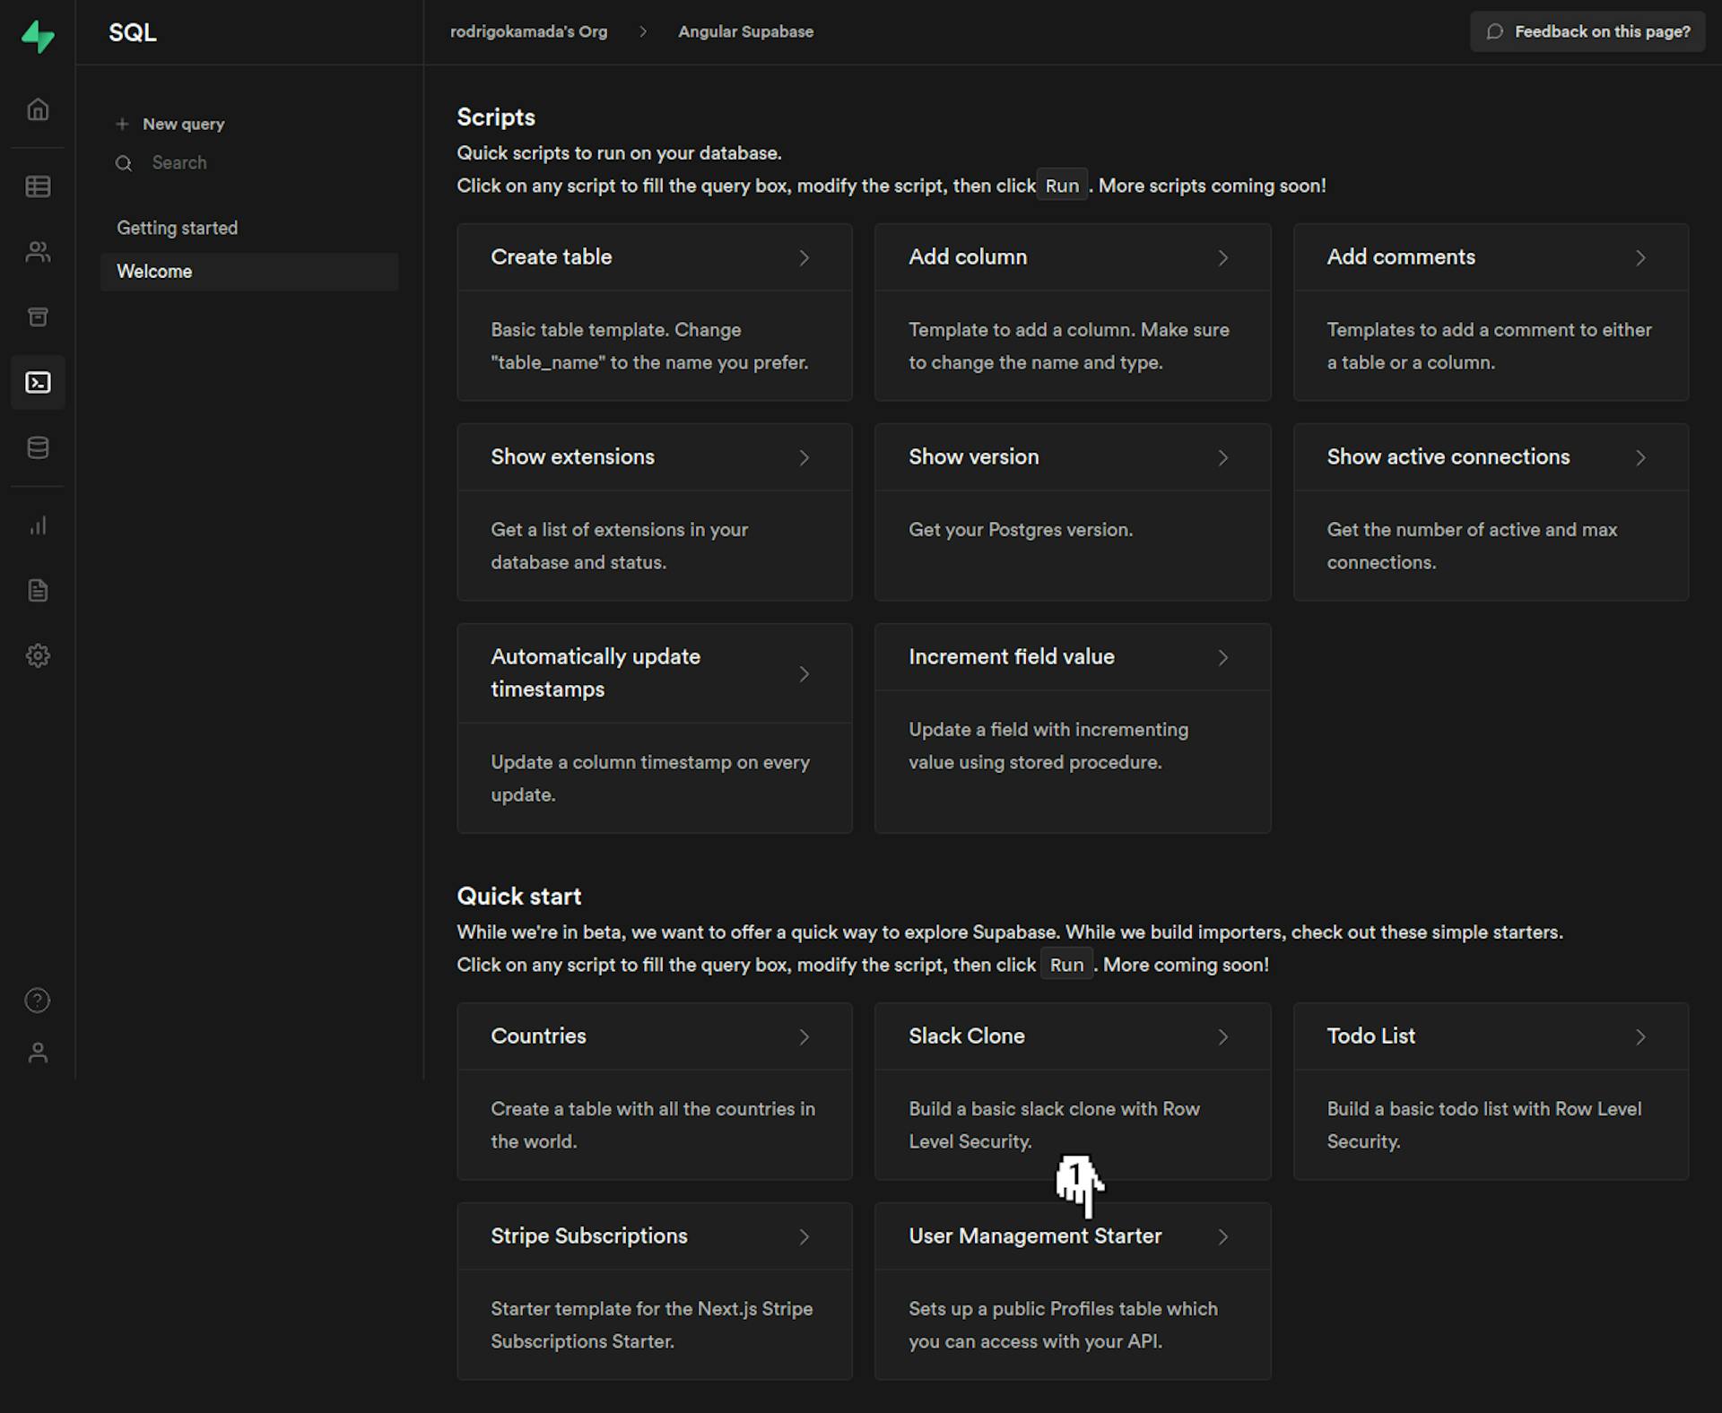Click the Help question mark icon
Screen dimensions: 1722x1413
(38, 1000)
